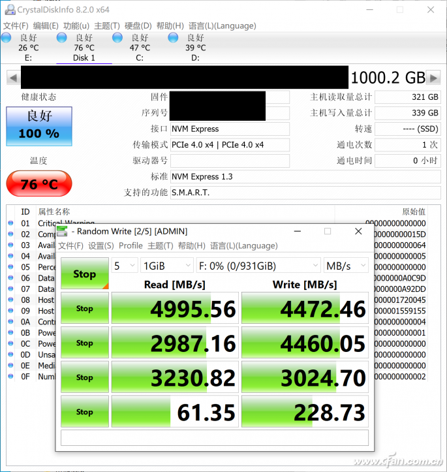Viewport: 447px width, 472px height.
Task: Click the empty status bar in CrystalDiskMark
Action: (215, 437)
